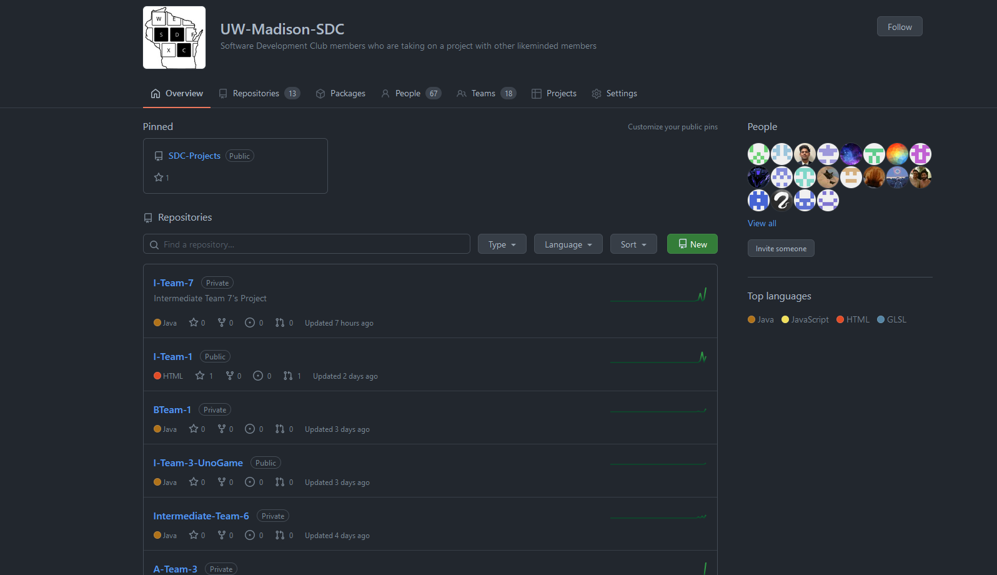Click the issues icon for BTeam-1
Image resolution: width=997 pixels, height=575 pixels.
250,429
